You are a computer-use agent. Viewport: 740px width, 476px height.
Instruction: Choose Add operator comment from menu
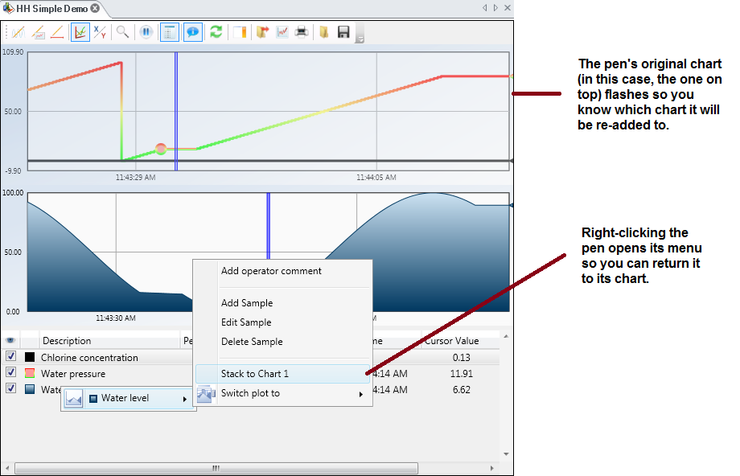[271, 271]
